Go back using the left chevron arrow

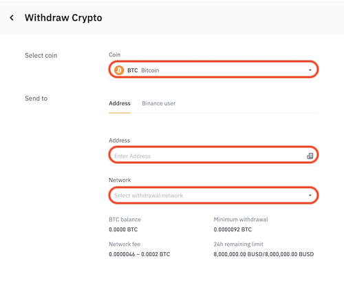click(x=12, y=18)
